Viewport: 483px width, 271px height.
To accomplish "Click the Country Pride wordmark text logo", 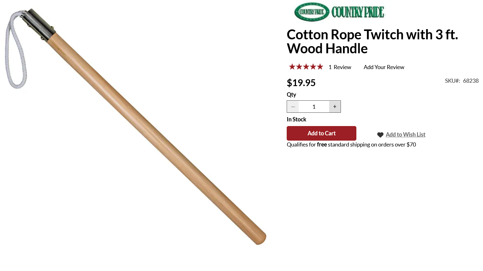I will [x=358, y=12].
